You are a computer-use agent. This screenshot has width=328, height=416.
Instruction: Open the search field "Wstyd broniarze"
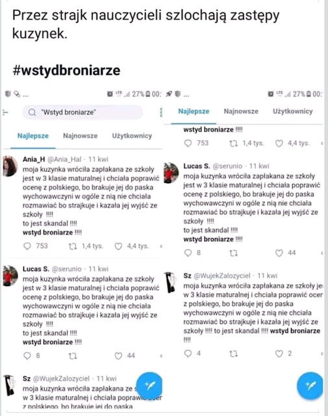click(x=82, y=112)
